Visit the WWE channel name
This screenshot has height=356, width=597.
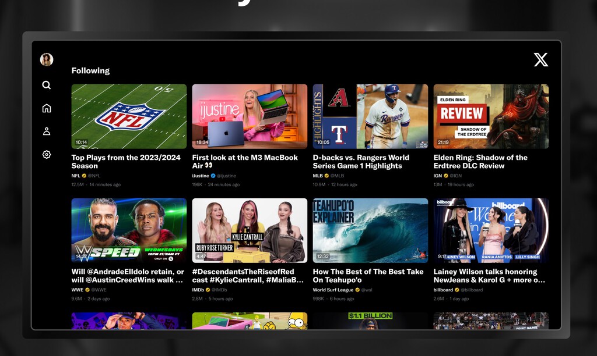tap(78, 290)
